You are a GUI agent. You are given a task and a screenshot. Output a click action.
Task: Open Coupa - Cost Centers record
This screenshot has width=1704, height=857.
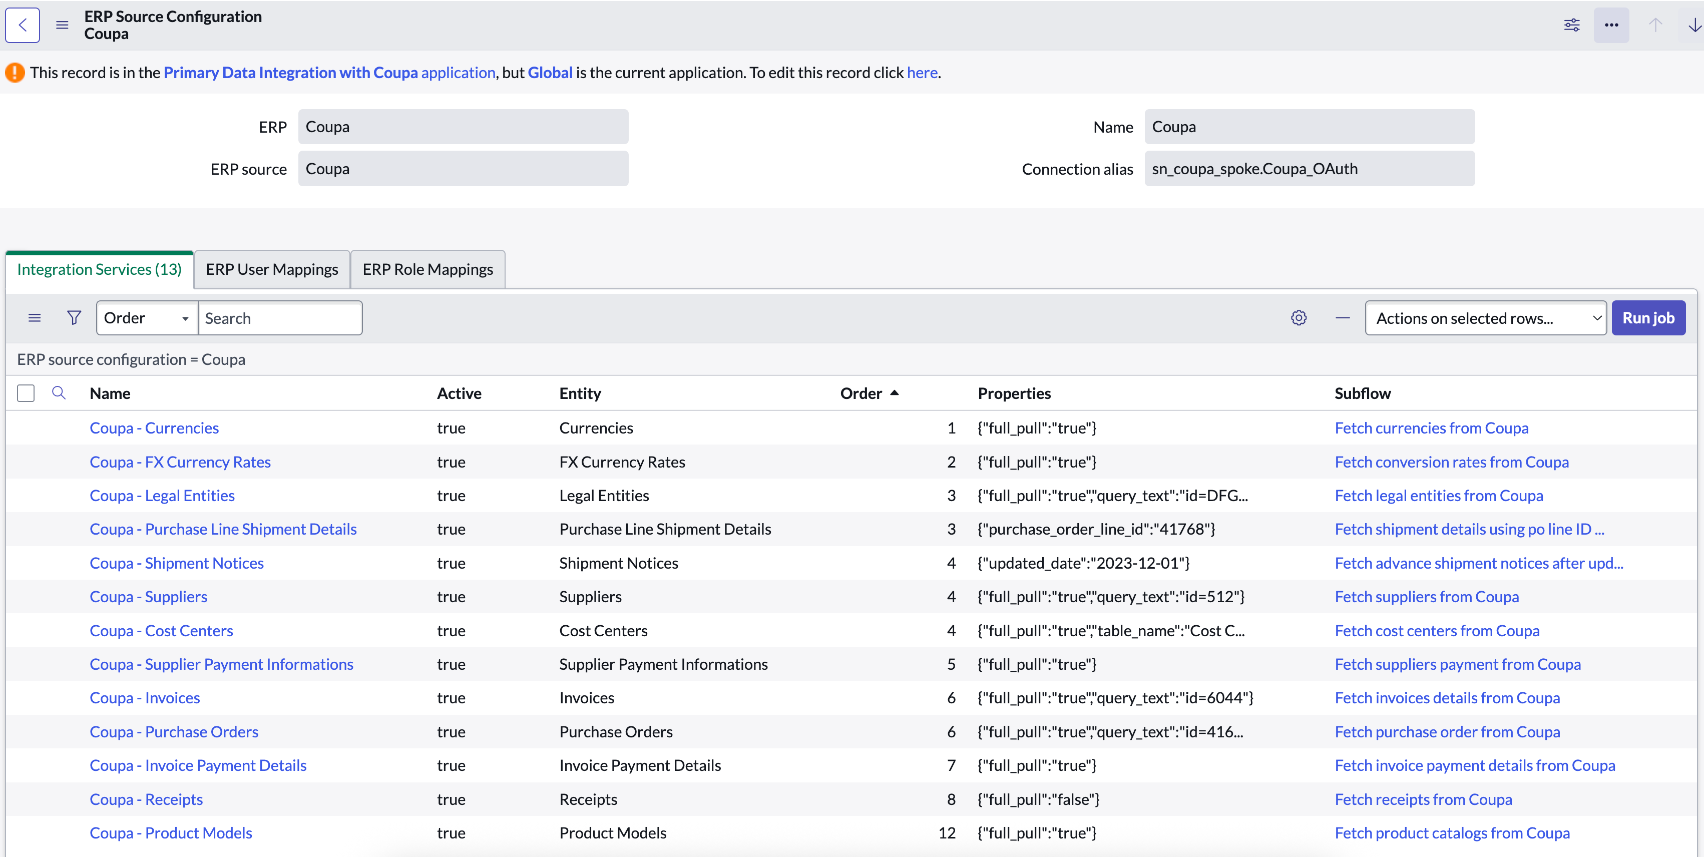(161, 630)
